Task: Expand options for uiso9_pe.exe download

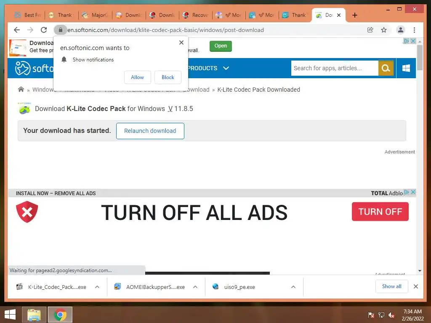Action: [x=293, y=287]
